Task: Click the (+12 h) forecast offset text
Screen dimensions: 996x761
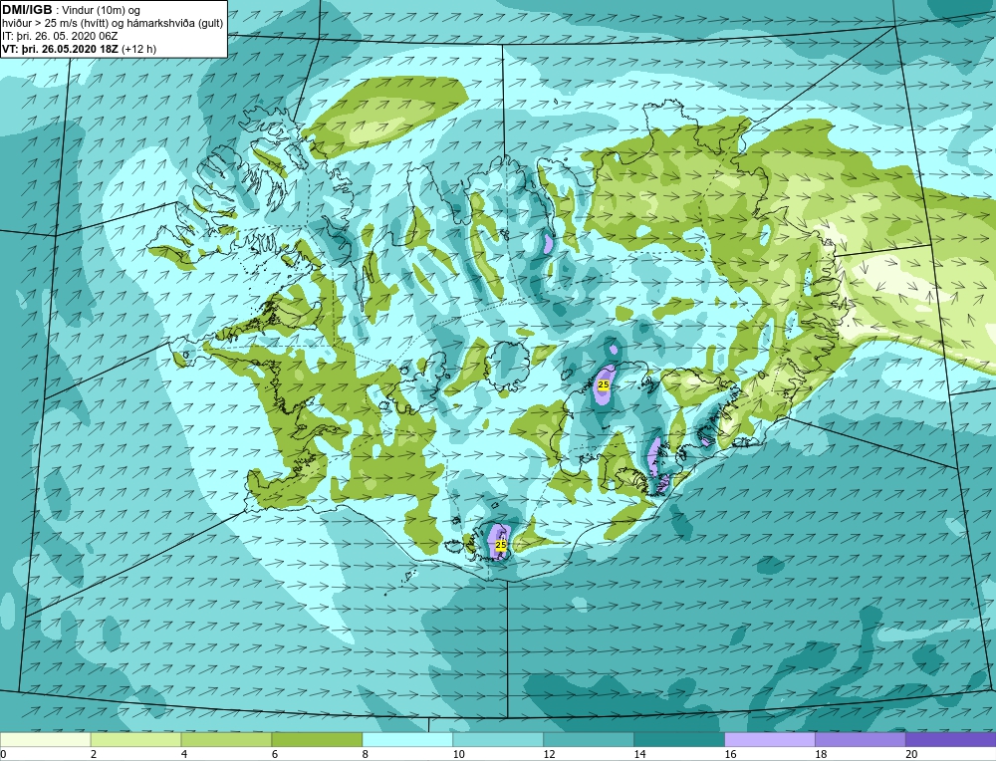Action: coord(138,49)
